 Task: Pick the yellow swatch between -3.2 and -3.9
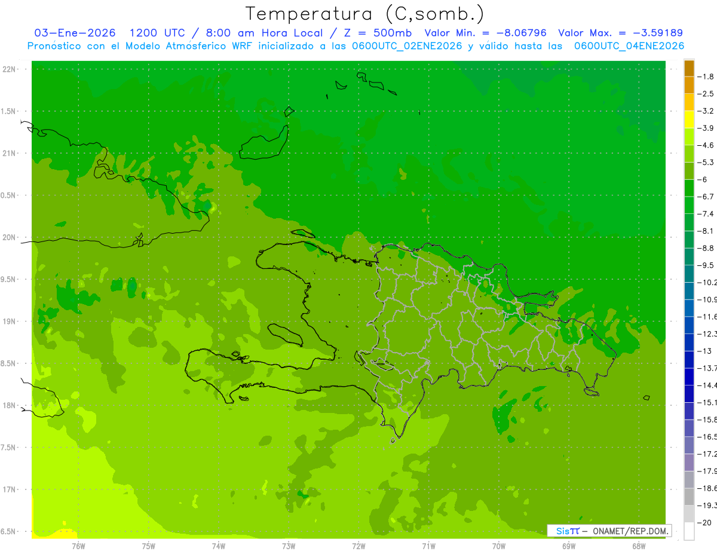pyautogui.click(x=689, y=120)
